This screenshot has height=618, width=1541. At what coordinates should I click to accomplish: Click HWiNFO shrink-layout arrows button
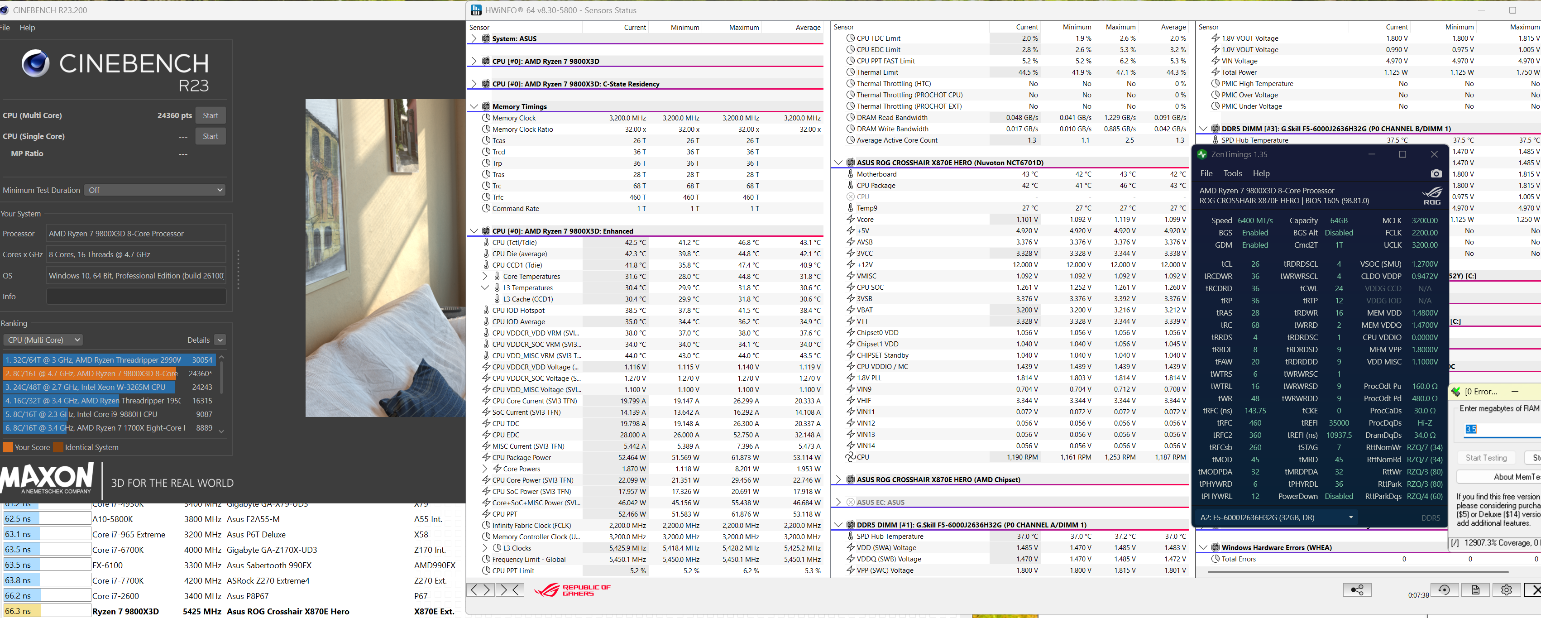coord(510,590)
